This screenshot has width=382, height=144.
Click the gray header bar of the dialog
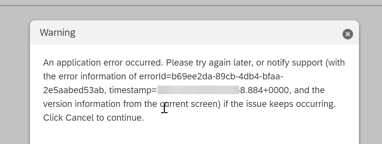(194, 32)
